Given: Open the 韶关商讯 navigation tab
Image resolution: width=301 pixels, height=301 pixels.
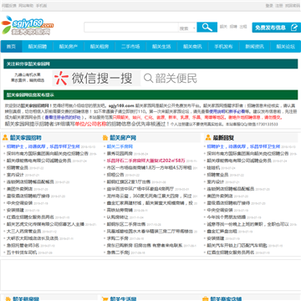Looking at the screenshot, I should tap(192, 47).
